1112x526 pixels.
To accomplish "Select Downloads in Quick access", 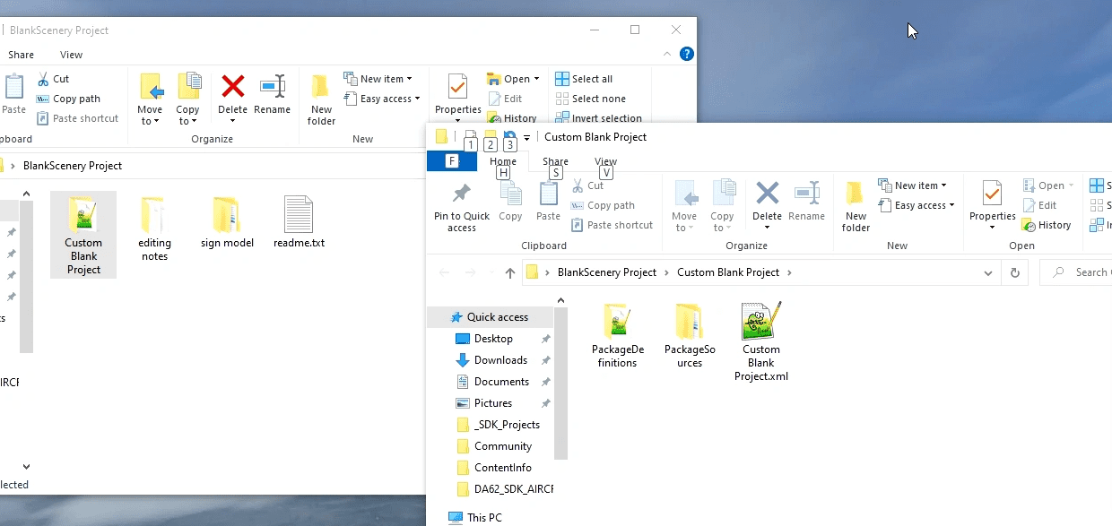I will pyautogui.click(x=500, y=360).
